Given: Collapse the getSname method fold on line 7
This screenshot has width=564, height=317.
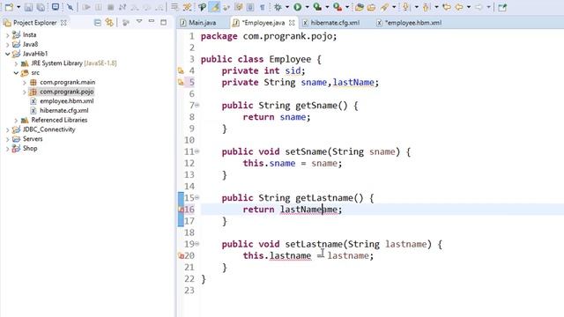Looking at the screenshot, I should coord(197,106).
